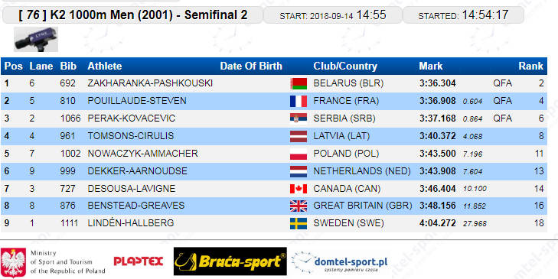Image resolution: width=558 pixels, height=279 pixels.
Task: Click the STARTED 14:54:17 time box
Action: pyautogui.click(x=463, y=15)
